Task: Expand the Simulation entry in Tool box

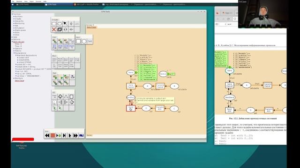Action: pyautogui.click(x=14, y=28)
